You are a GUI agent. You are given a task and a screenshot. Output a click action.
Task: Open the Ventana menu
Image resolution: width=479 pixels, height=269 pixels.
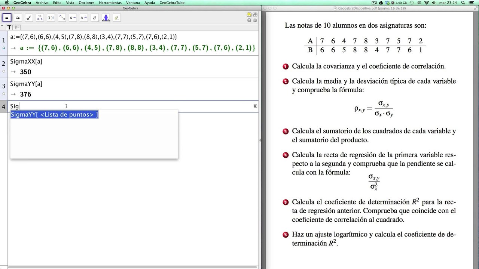point(133,3)
